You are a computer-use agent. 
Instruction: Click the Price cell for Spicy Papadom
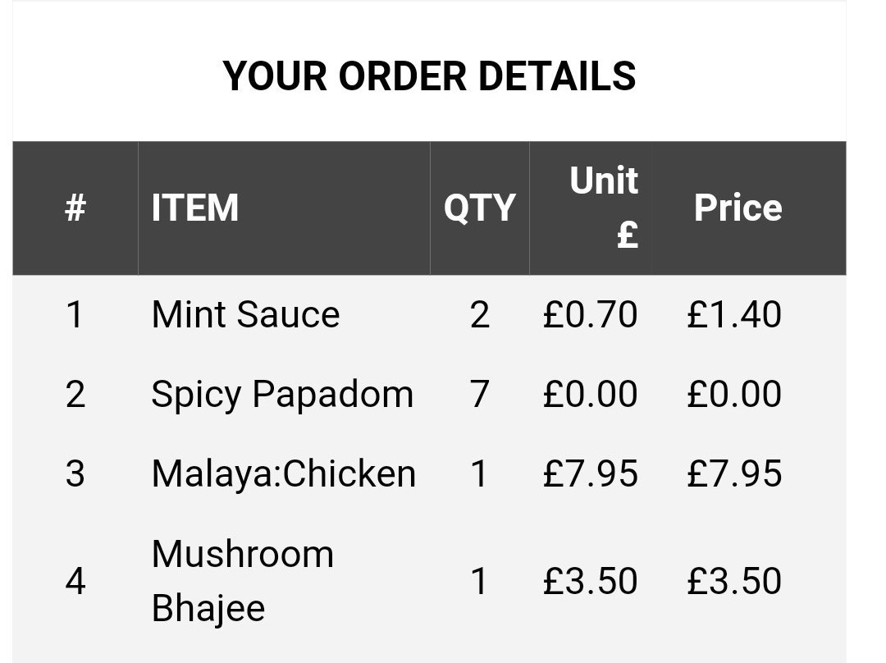(x=734, y=395)
